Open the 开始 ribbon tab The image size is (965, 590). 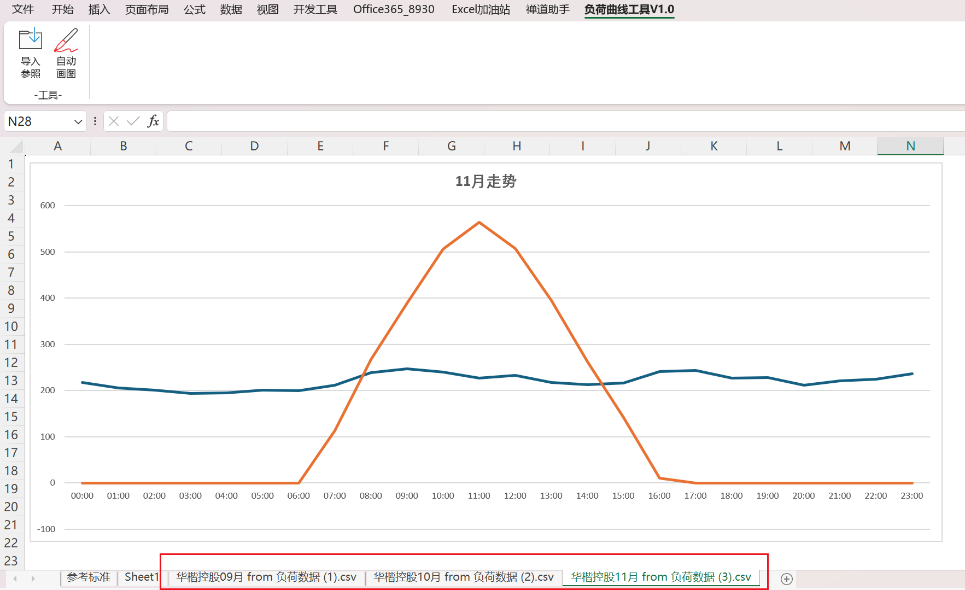click(x=62, y=9)
